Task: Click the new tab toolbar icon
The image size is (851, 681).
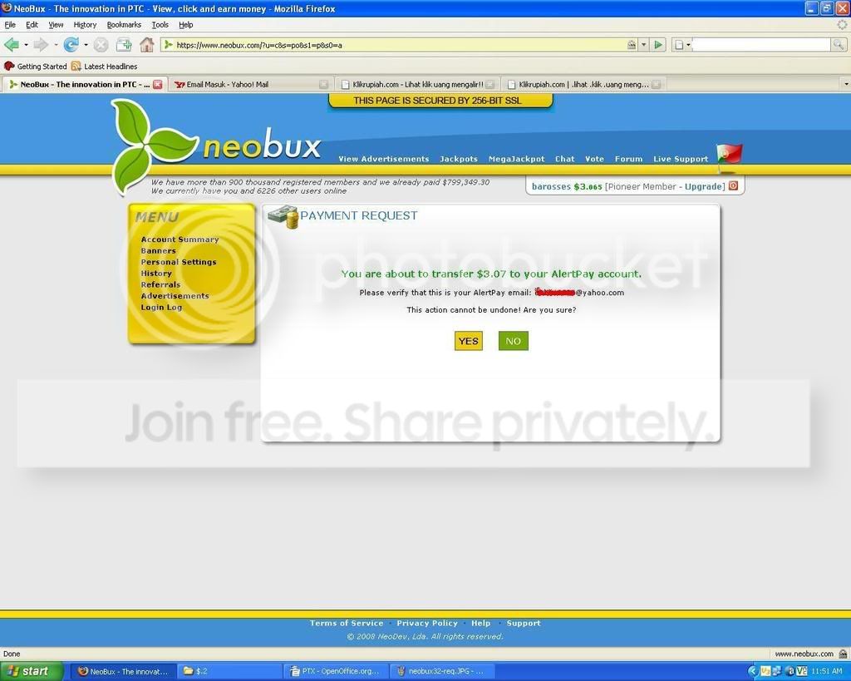Action: 125,45
